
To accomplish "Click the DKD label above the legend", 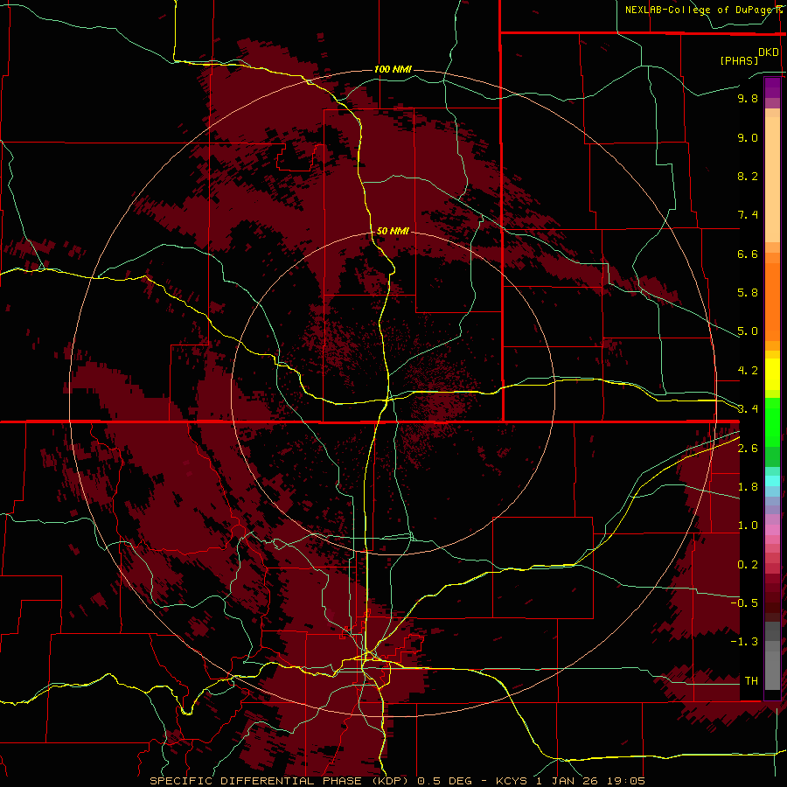I will coord(769,52).
